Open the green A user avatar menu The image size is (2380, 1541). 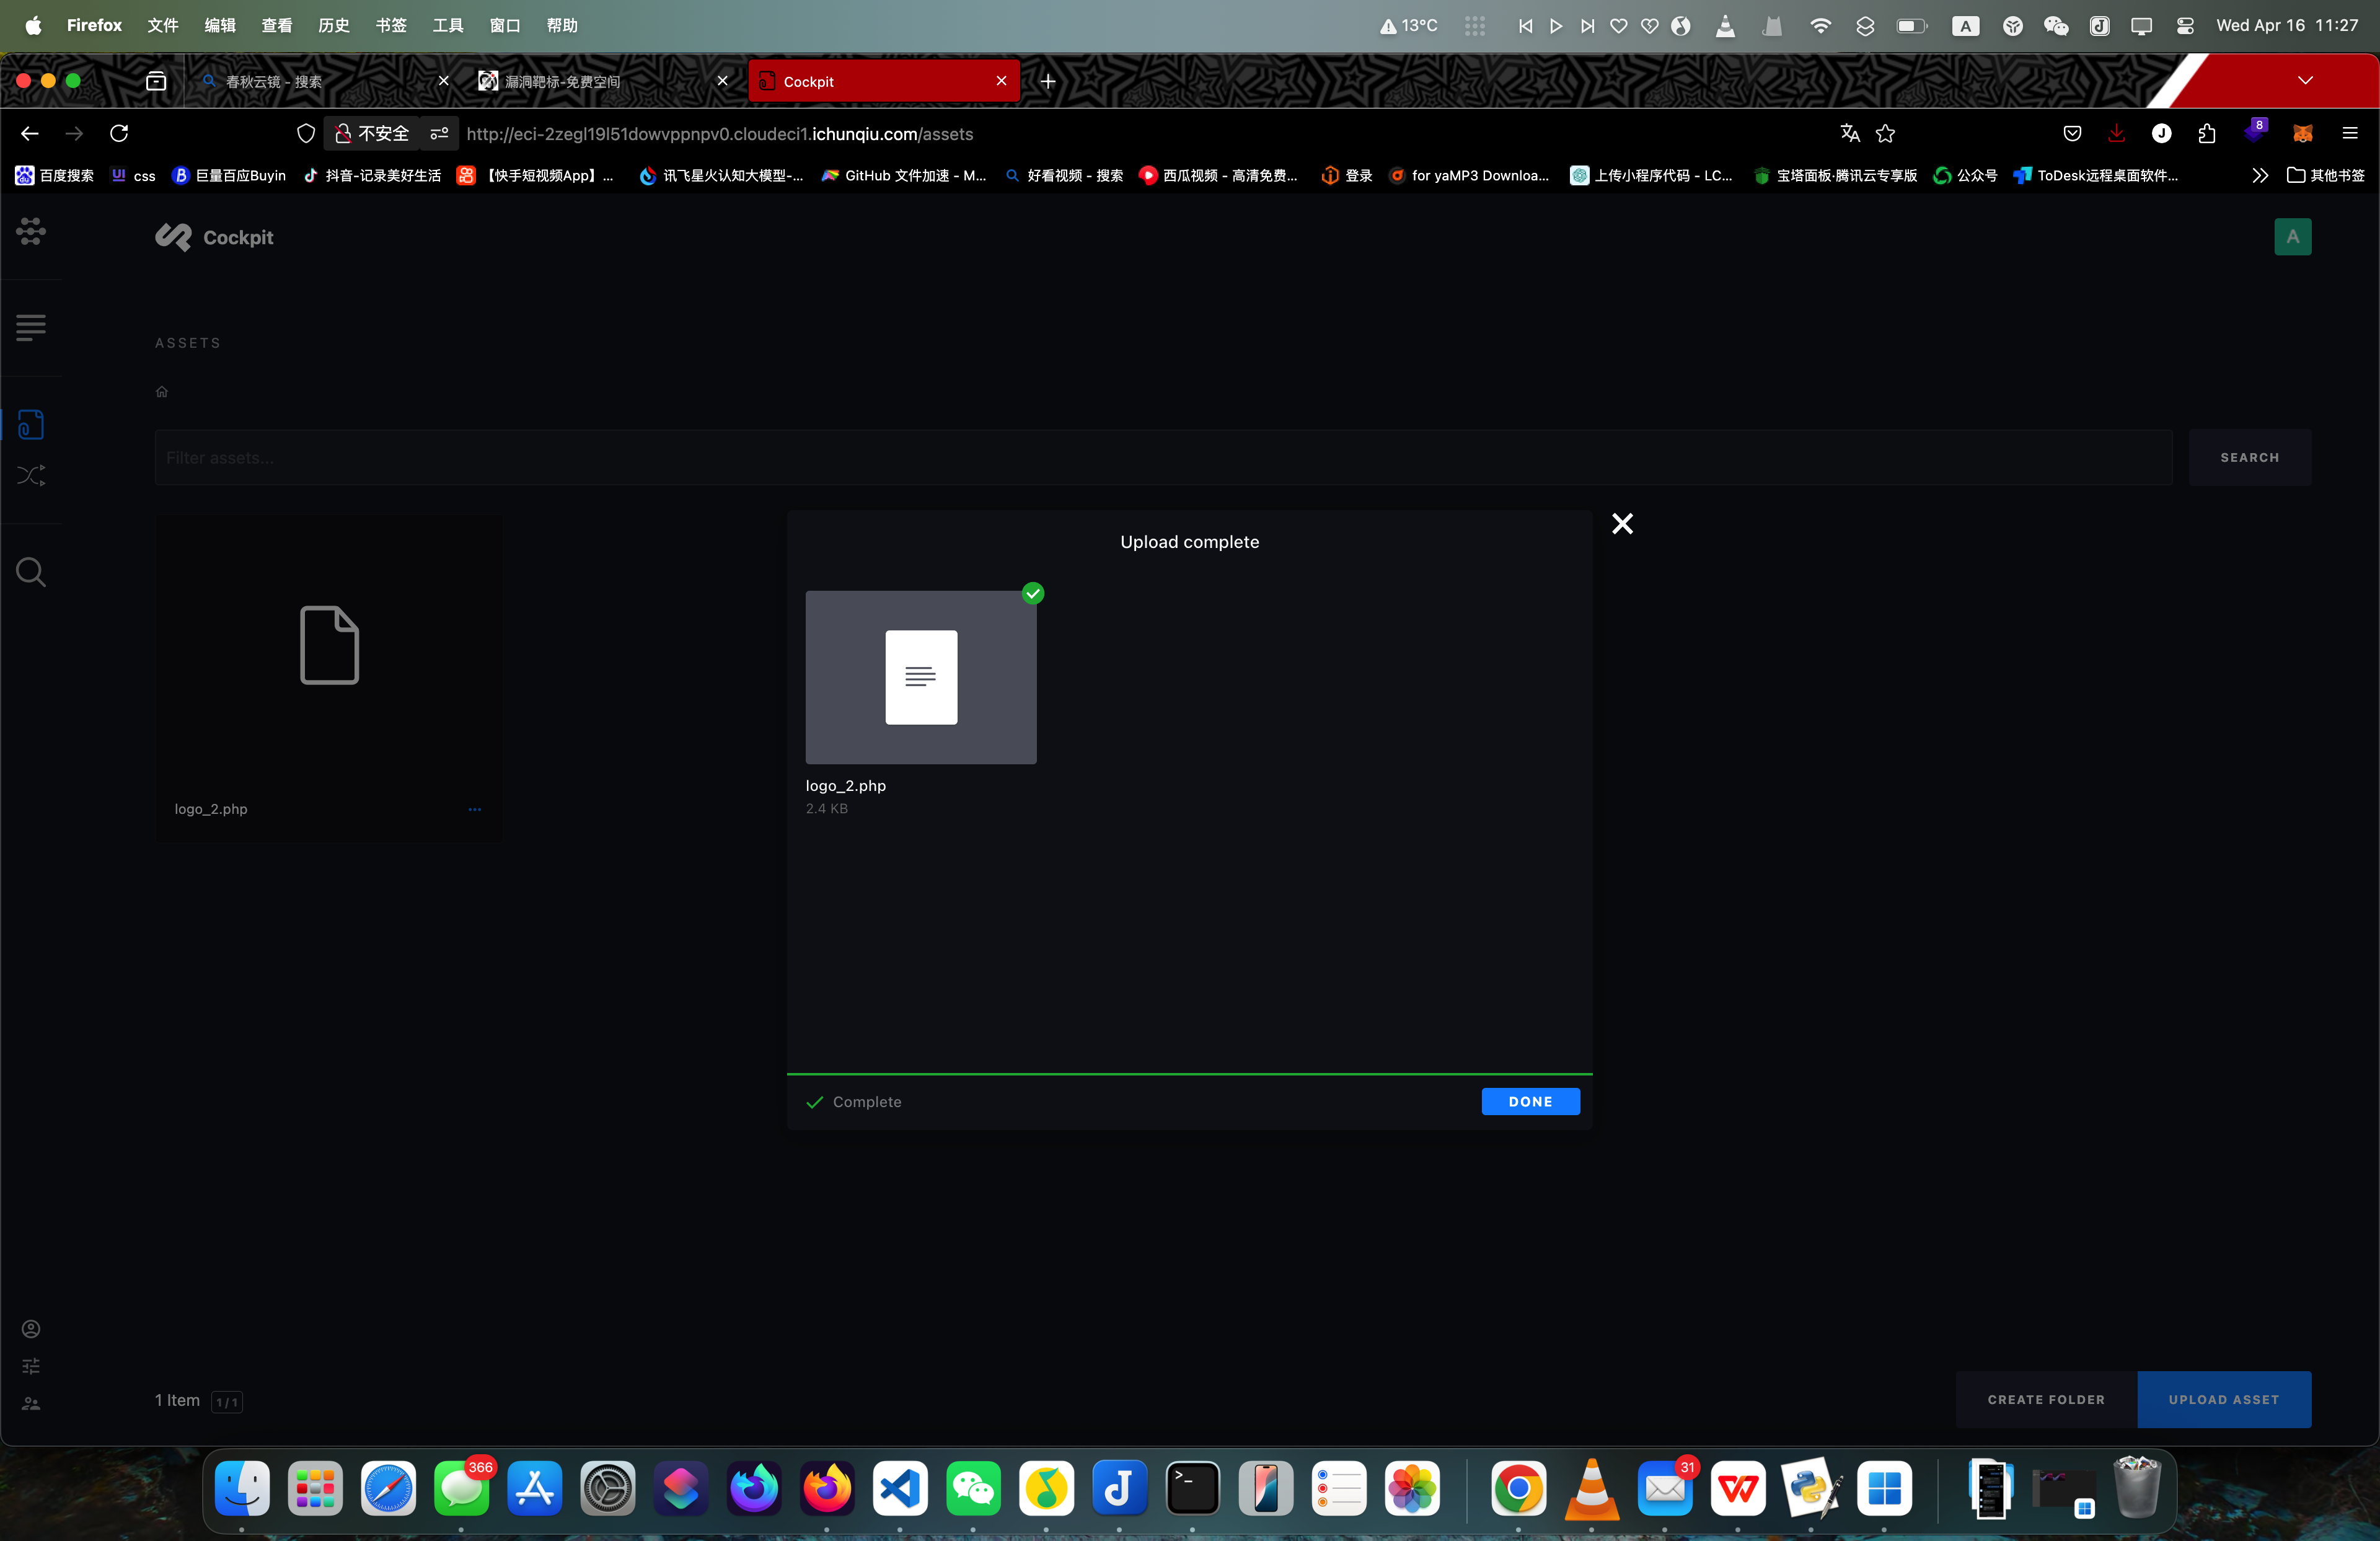tap(2292, 237)
